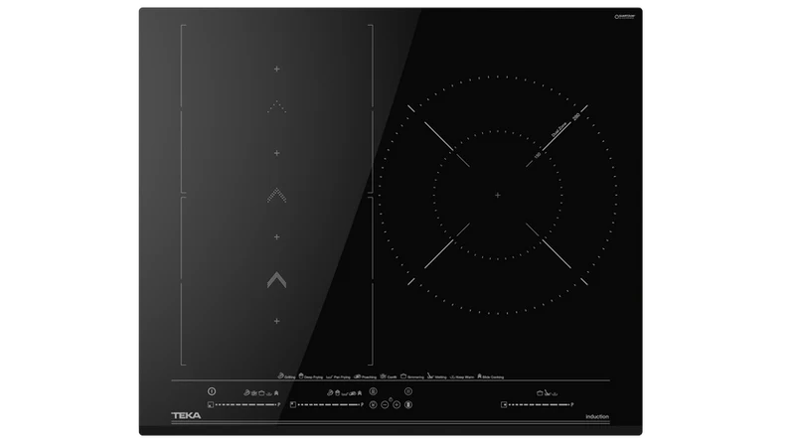Activate the left zone P boost key
795x447 pixels.
[x=279, y=404]
